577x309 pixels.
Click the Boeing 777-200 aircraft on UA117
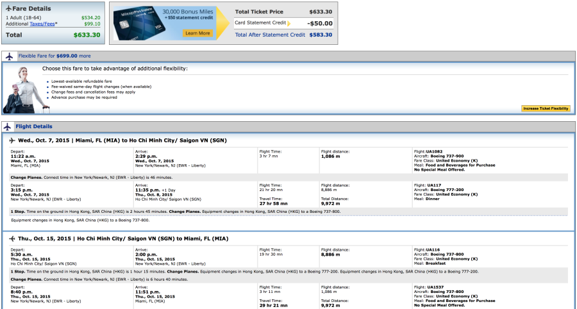[447, 190]
